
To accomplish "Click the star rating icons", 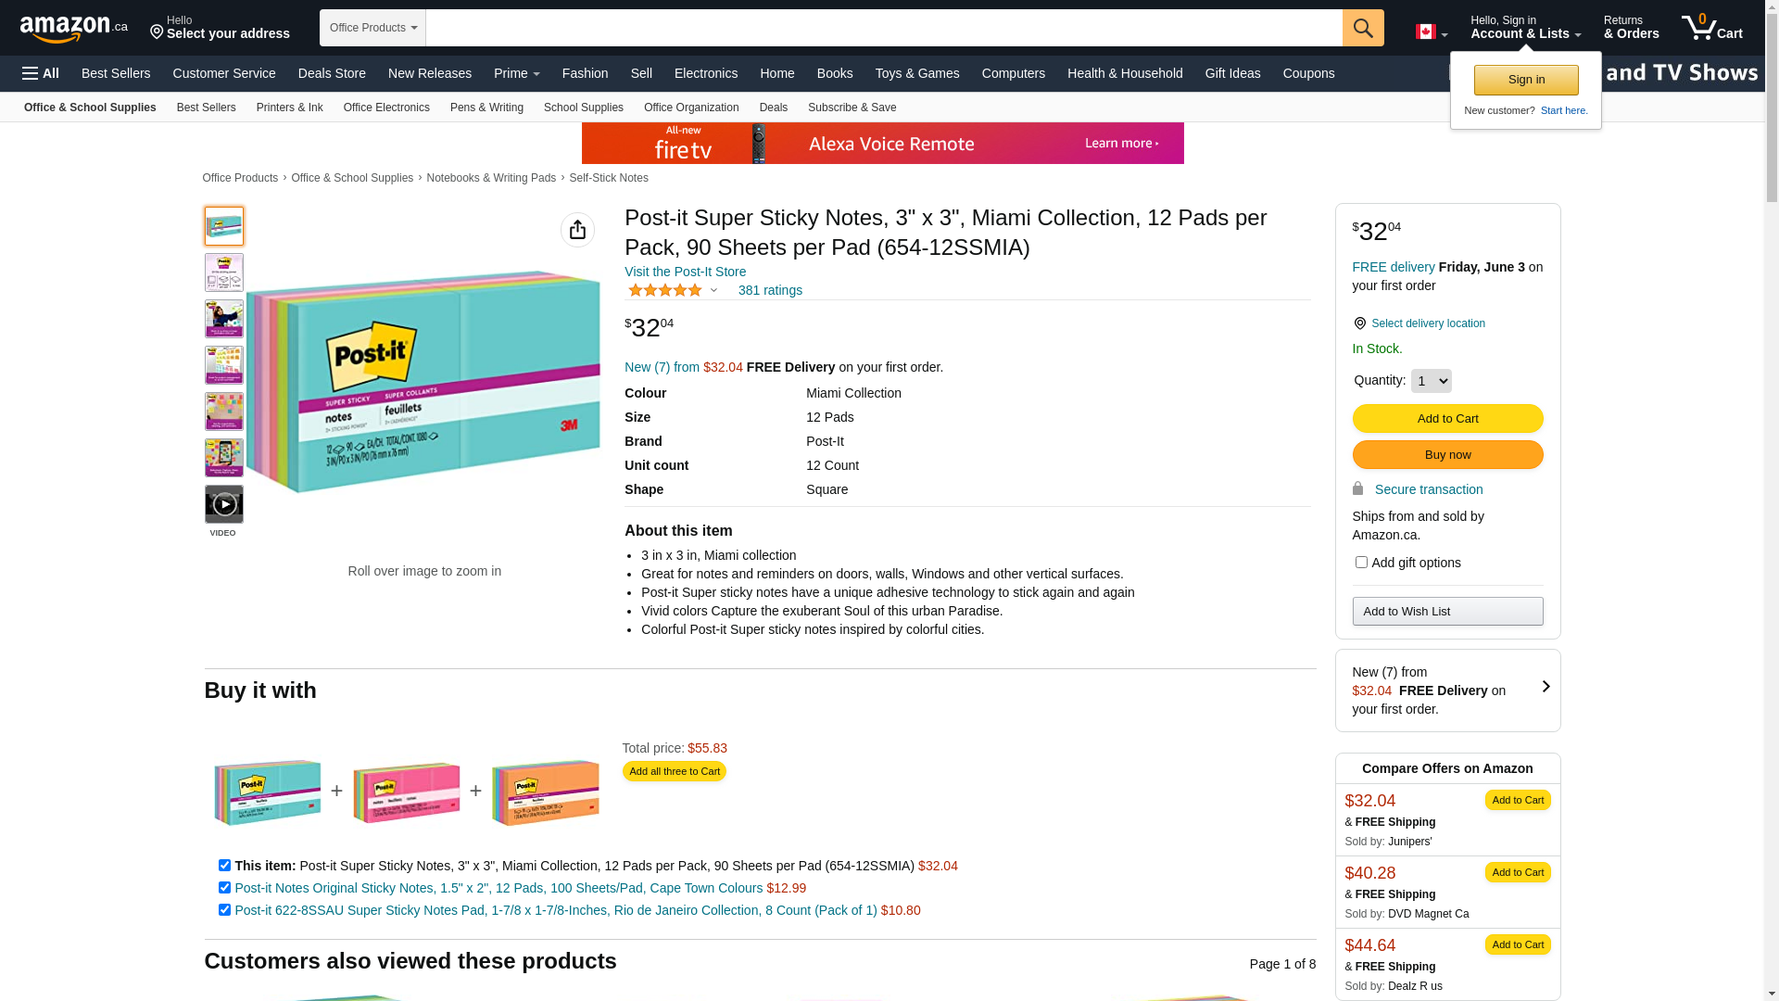I will coord(665,290).
